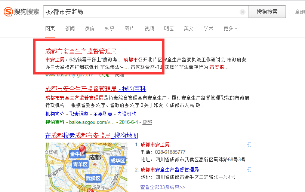Screen dimensions: 305x192
Task: Click the 武侯区 label on the map
Action: coord(93,178)
